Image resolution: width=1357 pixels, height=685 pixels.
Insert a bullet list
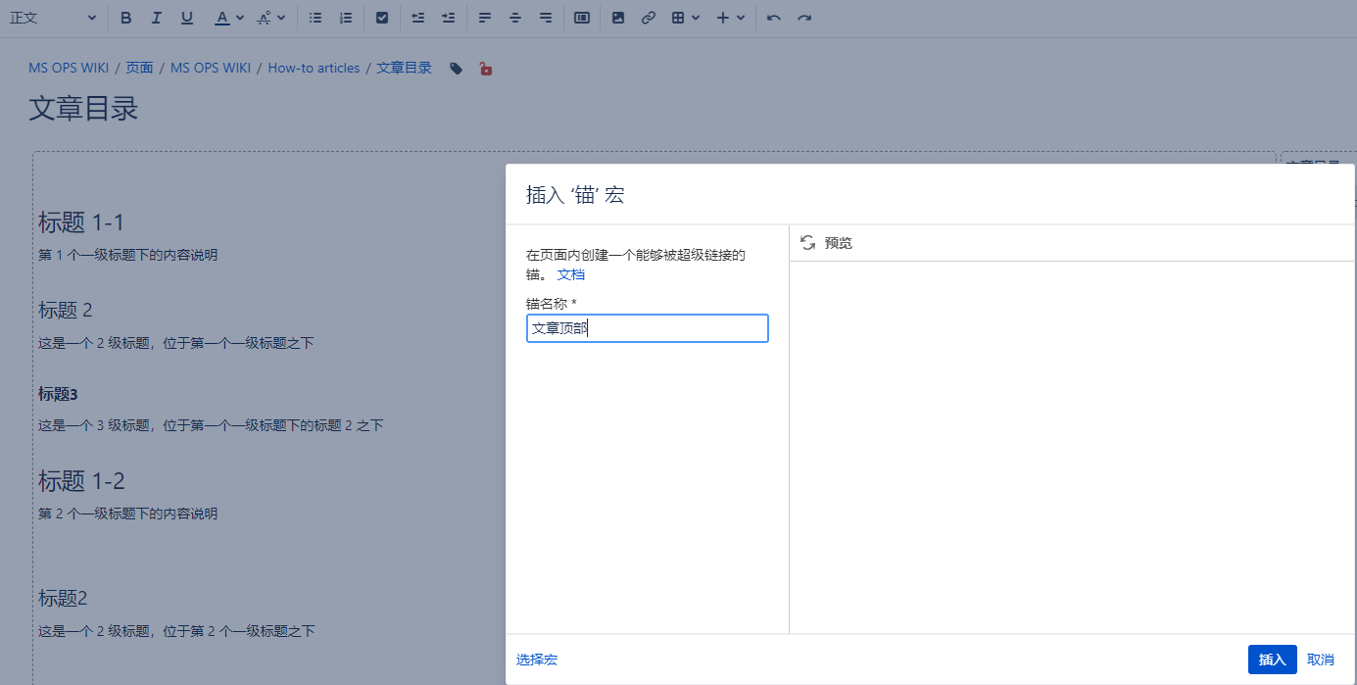click(315, 18)
